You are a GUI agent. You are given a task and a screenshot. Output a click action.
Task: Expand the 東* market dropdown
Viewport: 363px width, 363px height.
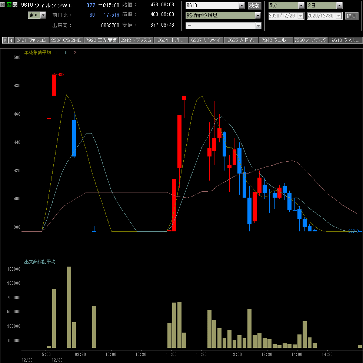click(43, 15)
